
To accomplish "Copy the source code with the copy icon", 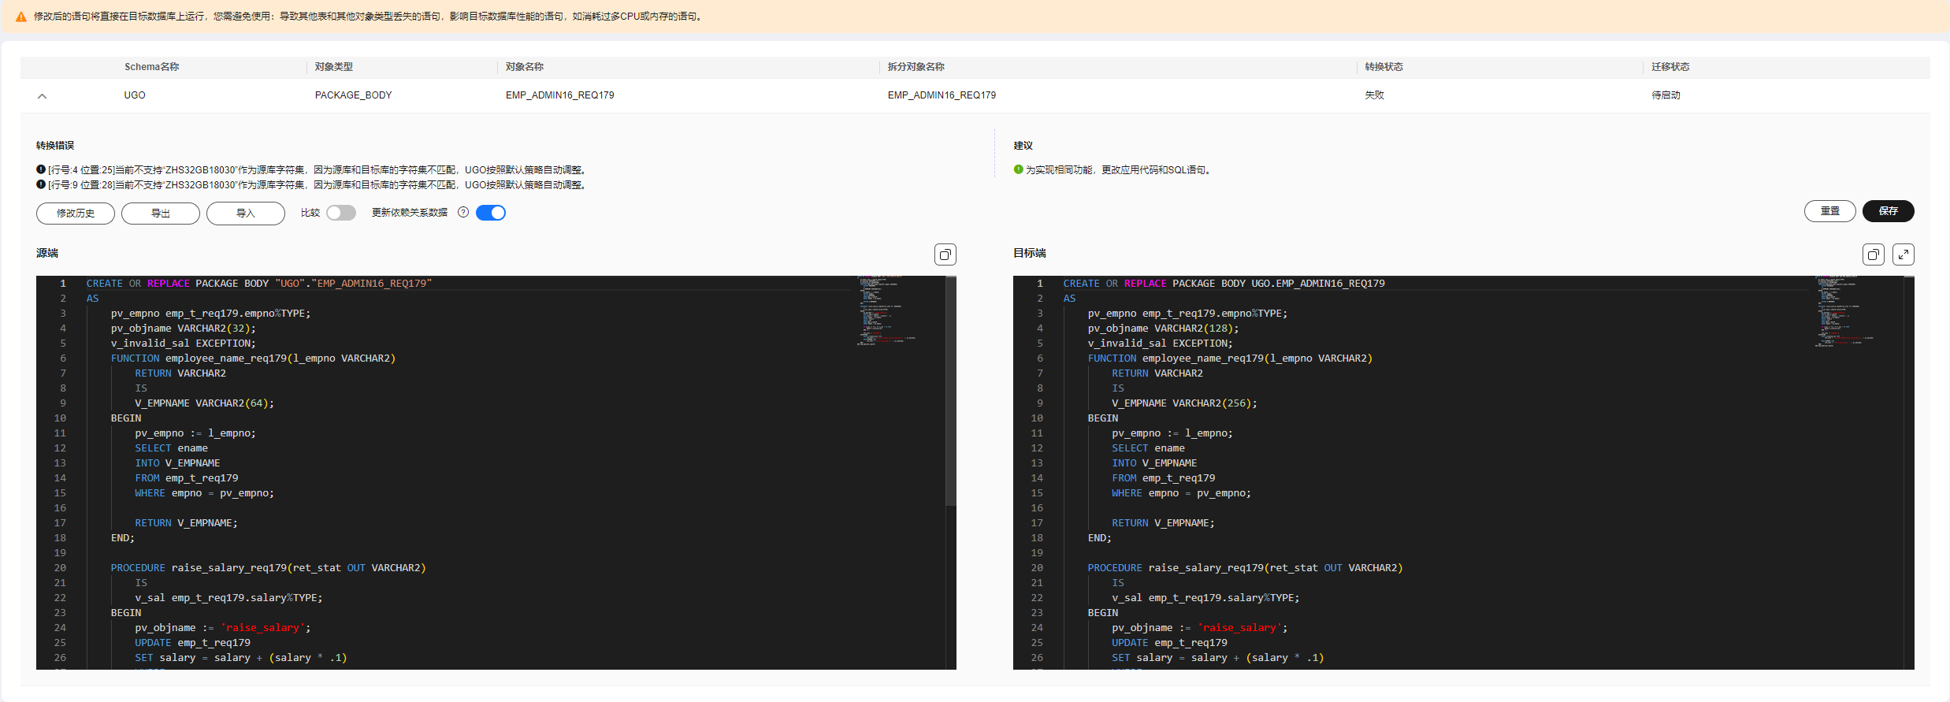I will tap(945, 254).
